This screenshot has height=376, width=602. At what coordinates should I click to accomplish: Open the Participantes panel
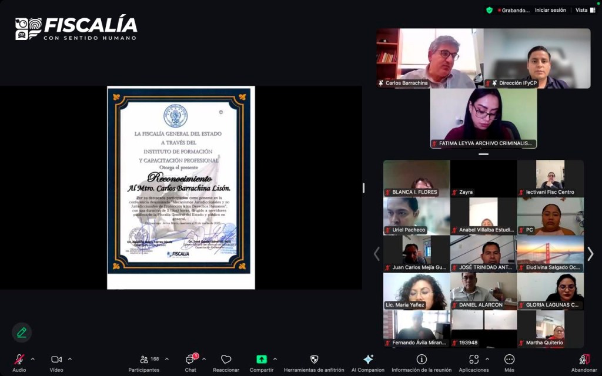[145, 360]
